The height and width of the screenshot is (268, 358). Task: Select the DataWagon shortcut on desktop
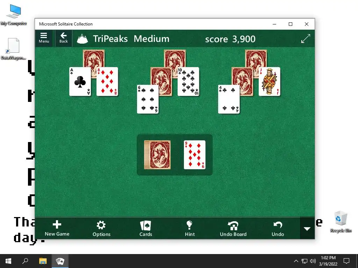tap(13, 49)
